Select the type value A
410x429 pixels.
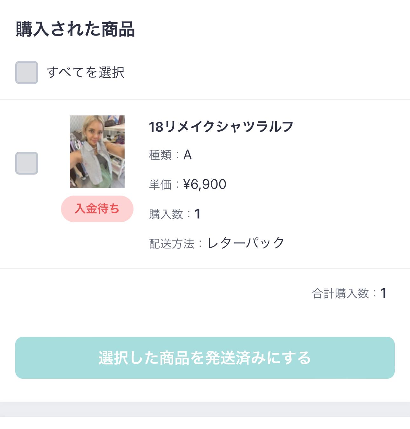click(x=188, y=155)
